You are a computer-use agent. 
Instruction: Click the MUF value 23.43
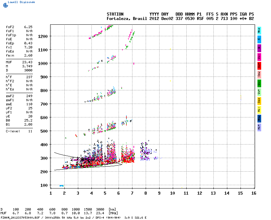click(27, 62)
